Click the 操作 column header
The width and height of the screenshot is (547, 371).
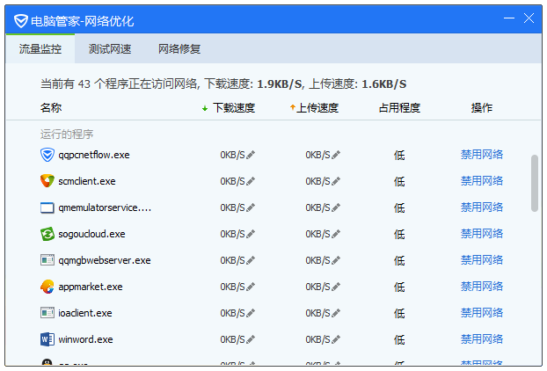tap(482, 108)
